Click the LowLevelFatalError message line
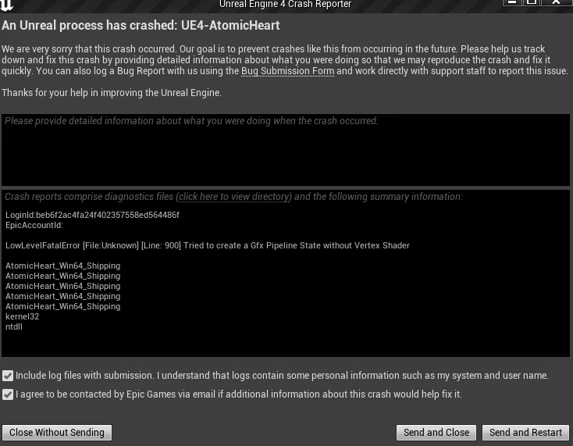 tap(207, 246)
